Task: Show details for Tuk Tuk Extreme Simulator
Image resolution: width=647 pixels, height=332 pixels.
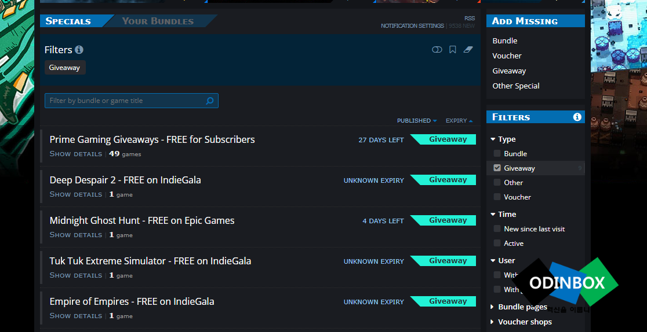Action: tap(75, 275)
